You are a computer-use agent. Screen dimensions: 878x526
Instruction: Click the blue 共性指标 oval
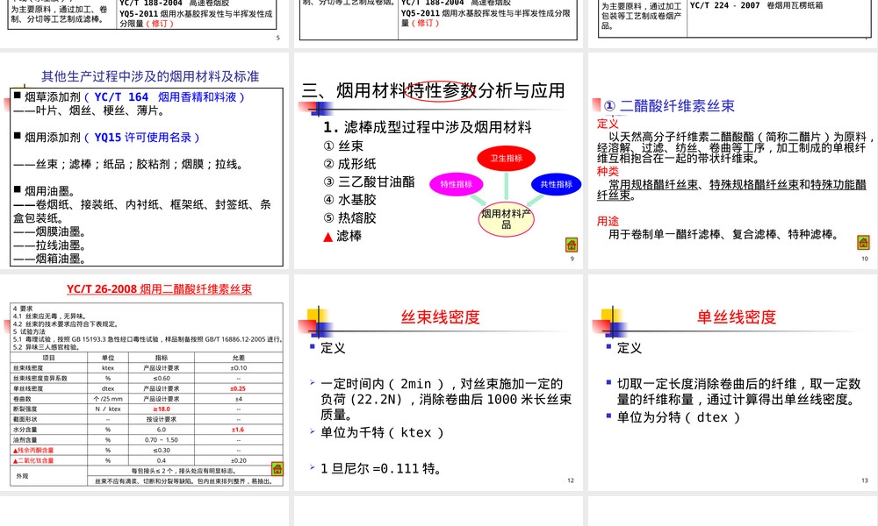pos(556,184)
